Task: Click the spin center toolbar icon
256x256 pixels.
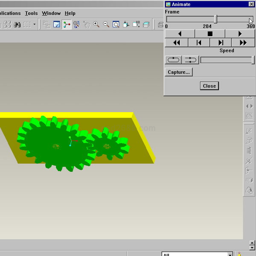Action: [x=67, y=24]
